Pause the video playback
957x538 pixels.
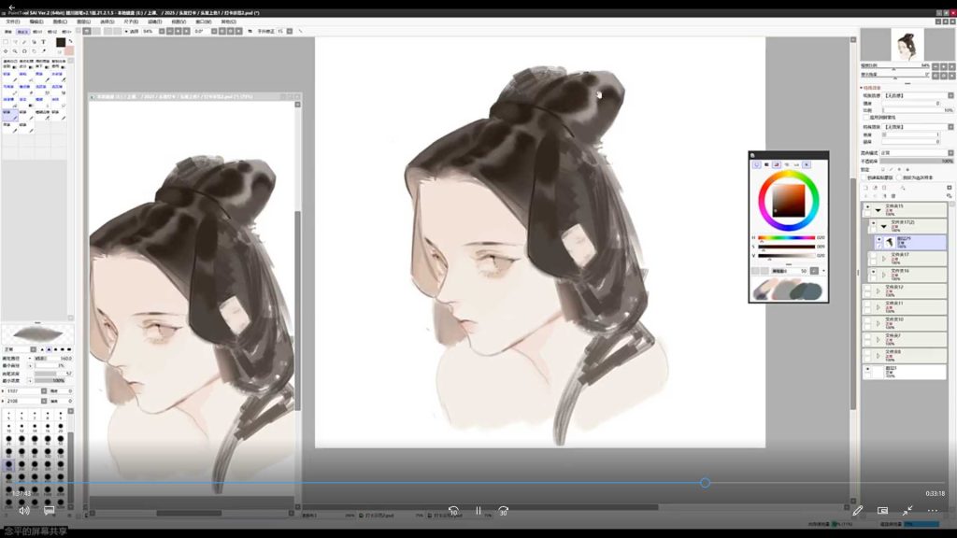(x=478, y=511)
